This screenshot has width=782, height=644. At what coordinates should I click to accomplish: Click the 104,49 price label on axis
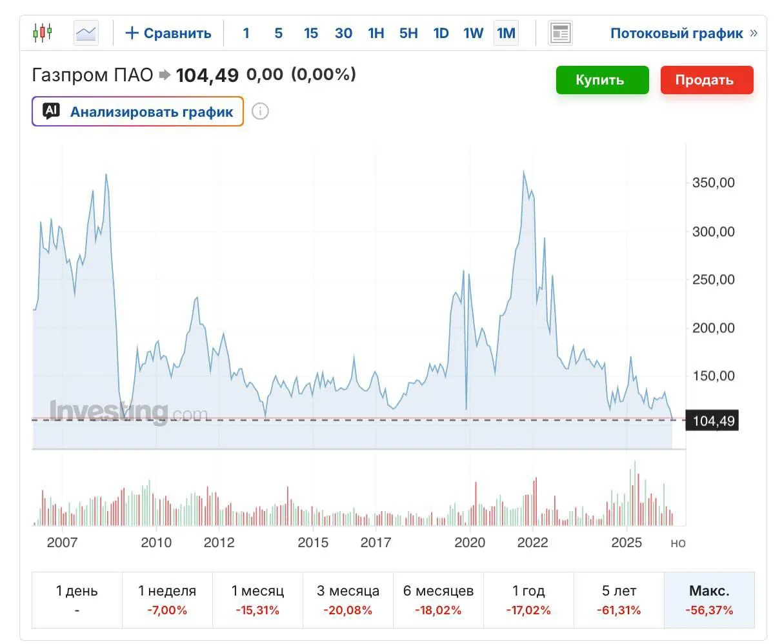tap(713, 421)
